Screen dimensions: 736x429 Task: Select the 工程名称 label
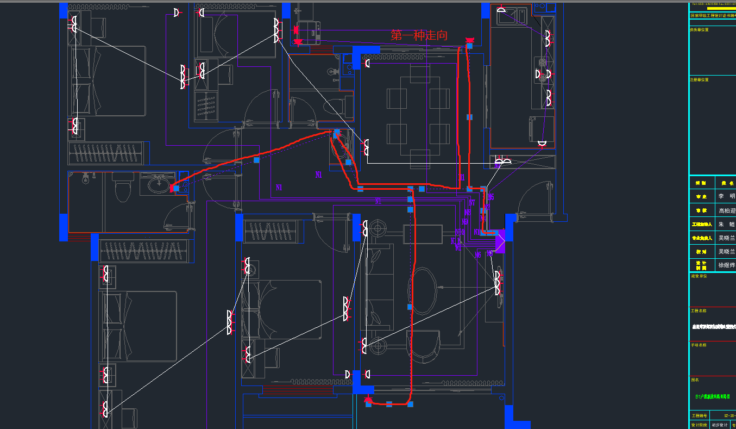pos(698,311)
